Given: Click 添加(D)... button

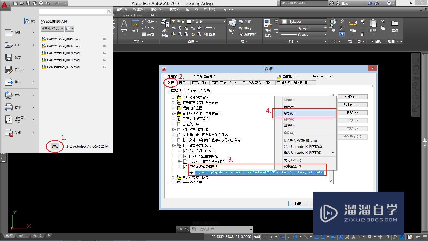Looking at the screenshot, I should click(x=352, y=105).
